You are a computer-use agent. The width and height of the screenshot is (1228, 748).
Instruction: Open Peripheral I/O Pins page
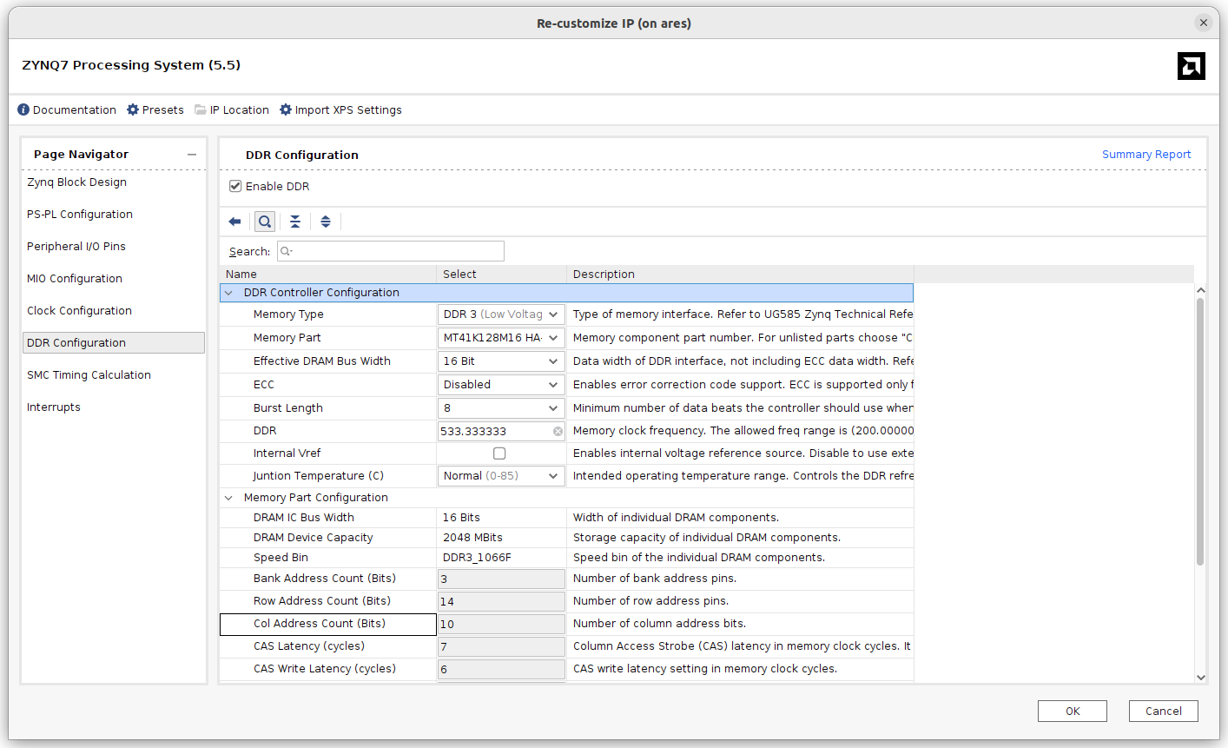pos(76,247)
